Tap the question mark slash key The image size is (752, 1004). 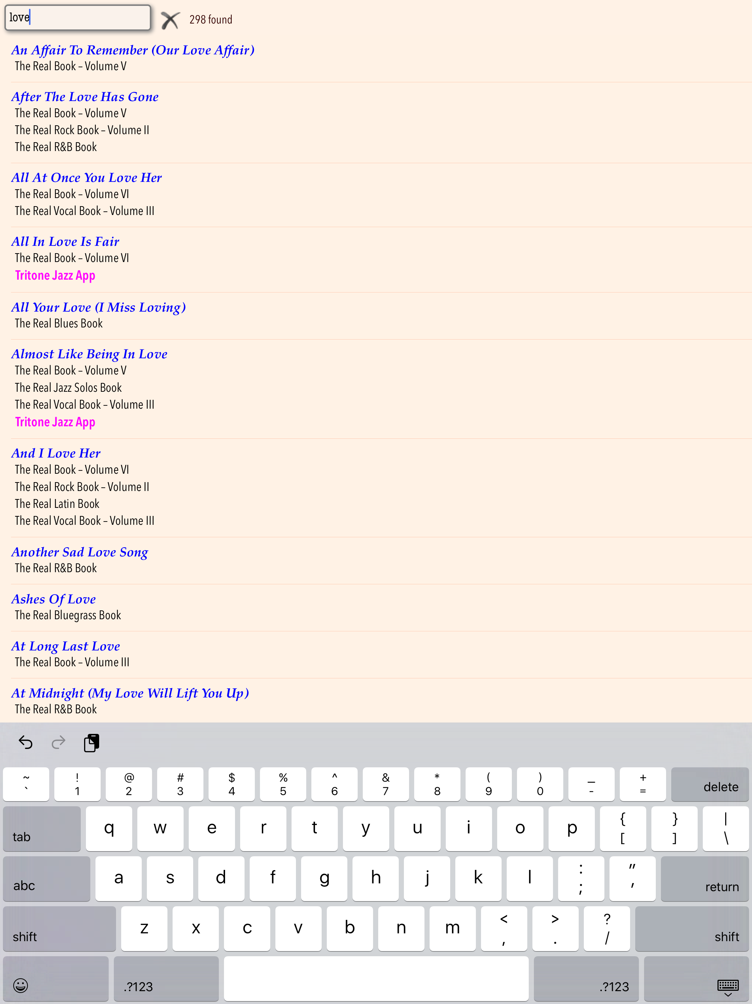click(607, 929)
